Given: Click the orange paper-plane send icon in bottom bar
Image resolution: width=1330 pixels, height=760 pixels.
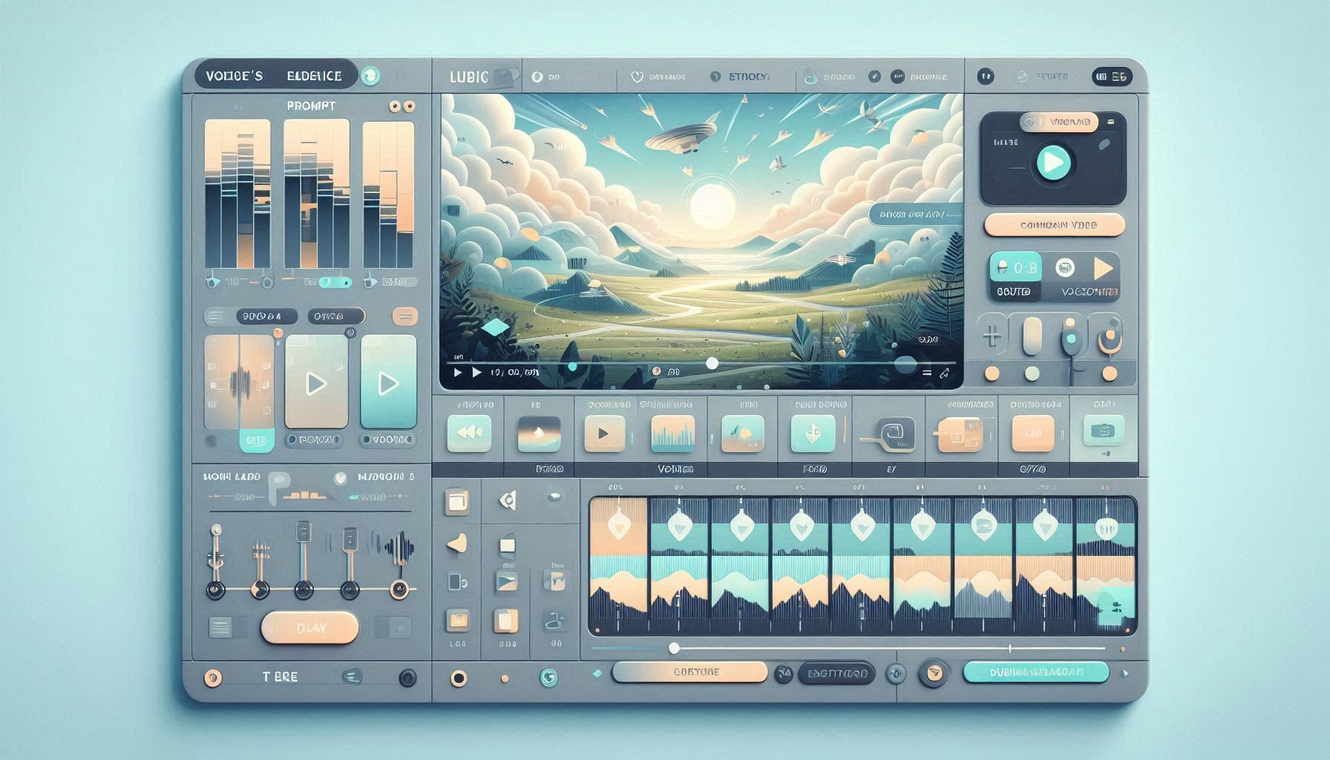Looking at the screenshot, I should (x=934, y=673).
